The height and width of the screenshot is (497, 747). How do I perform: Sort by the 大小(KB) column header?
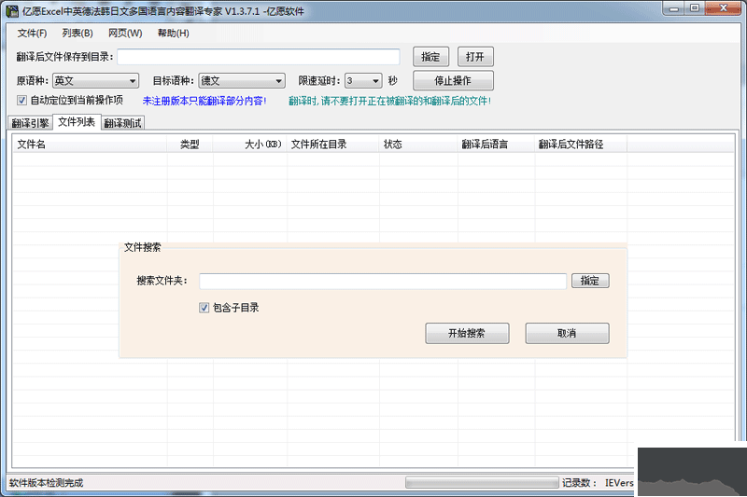[249, 145]
